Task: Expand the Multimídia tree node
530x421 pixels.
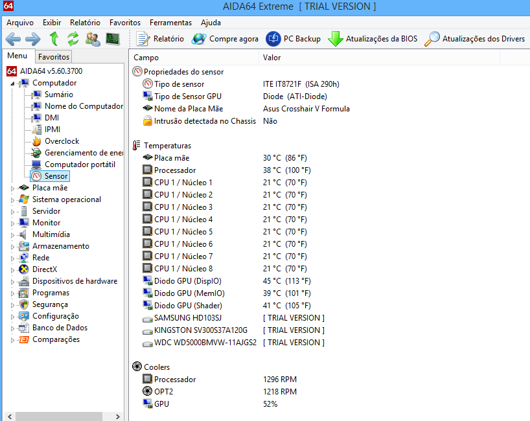Action: [x=12, y=235]
